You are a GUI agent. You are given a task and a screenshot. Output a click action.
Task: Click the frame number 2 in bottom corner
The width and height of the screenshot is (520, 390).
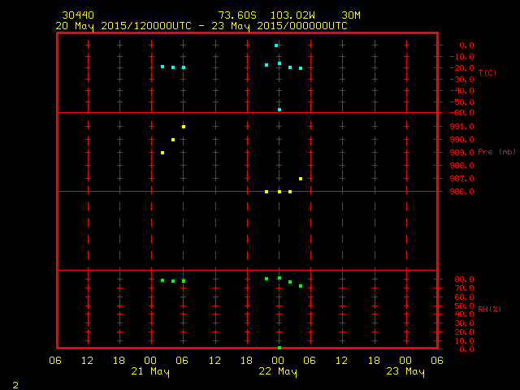(15, 383)
